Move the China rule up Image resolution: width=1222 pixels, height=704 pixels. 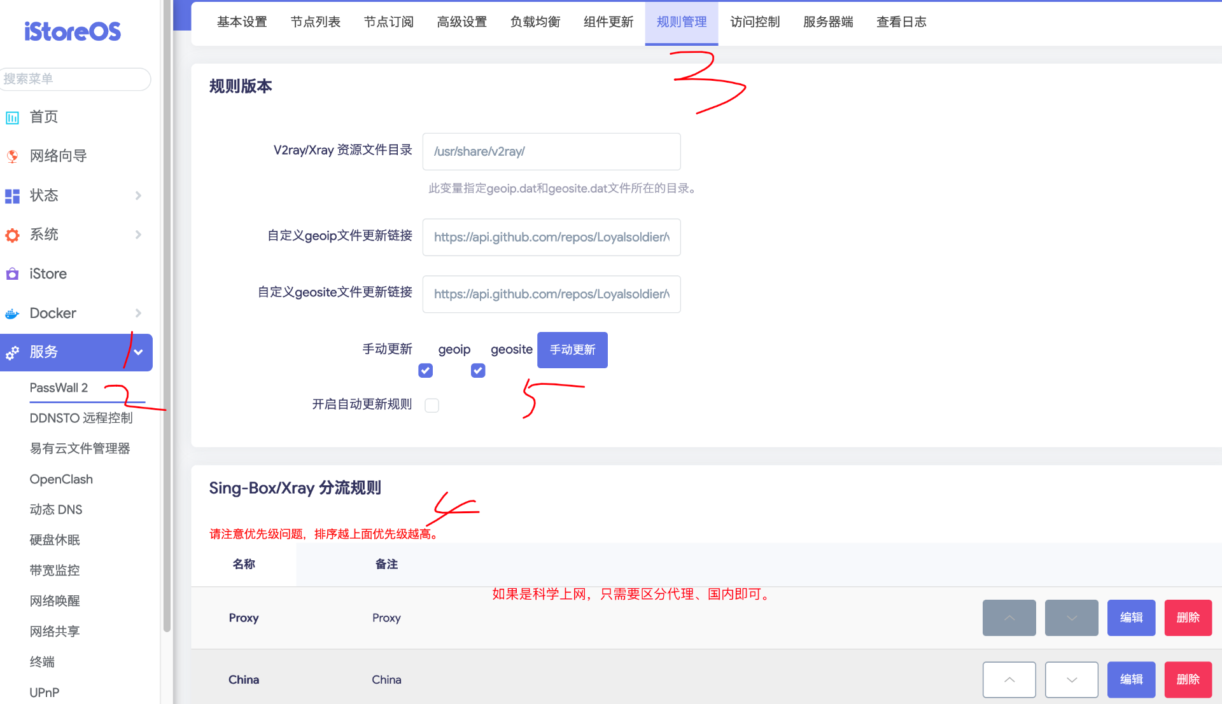click(x=1009, y=679)
